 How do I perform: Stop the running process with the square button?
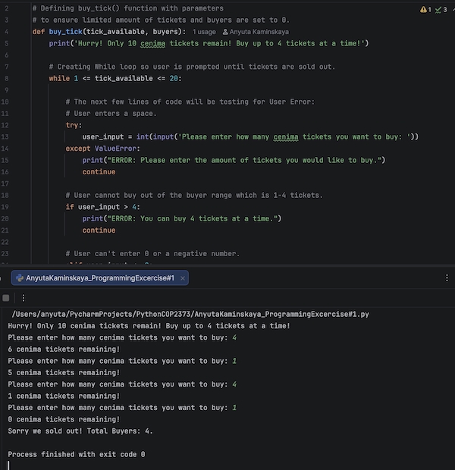(6, 298)
